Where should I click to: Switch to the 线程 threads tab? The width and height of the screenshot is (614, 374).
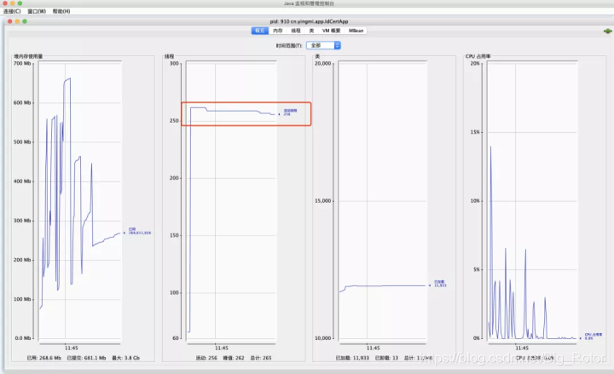(x=296, y=31)
